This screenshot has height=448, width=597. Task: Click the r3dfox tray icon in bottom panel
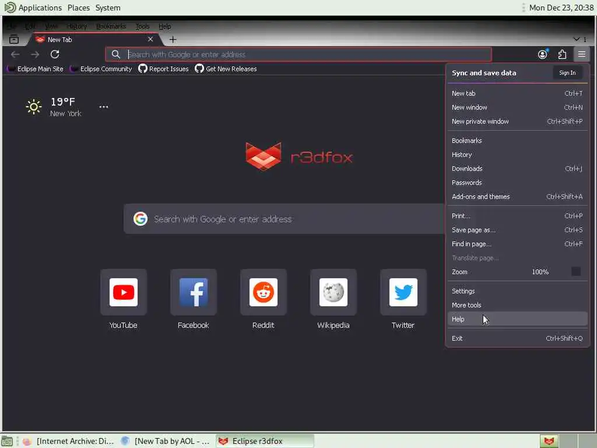(x=549, y=441)
